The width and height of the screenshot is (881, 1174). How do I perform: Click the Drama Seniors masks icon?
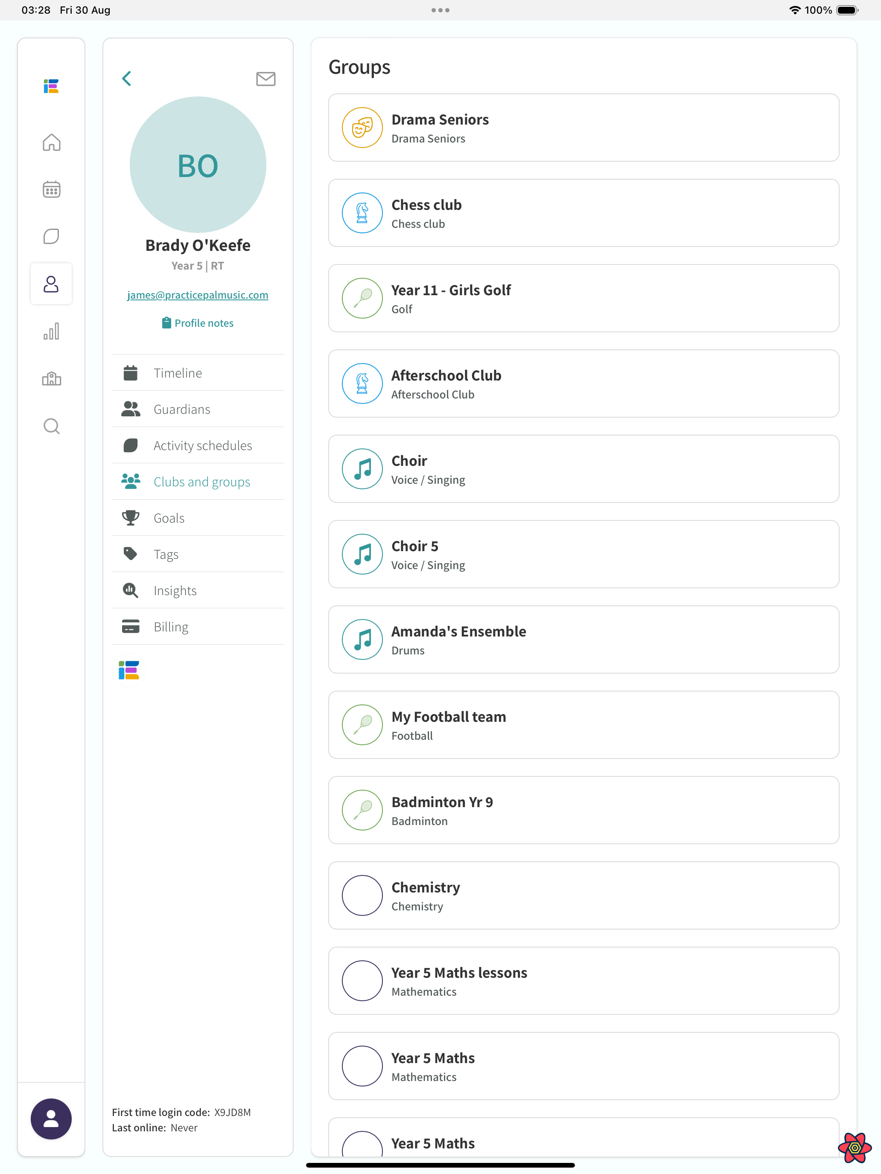click(x=362, y=128)
